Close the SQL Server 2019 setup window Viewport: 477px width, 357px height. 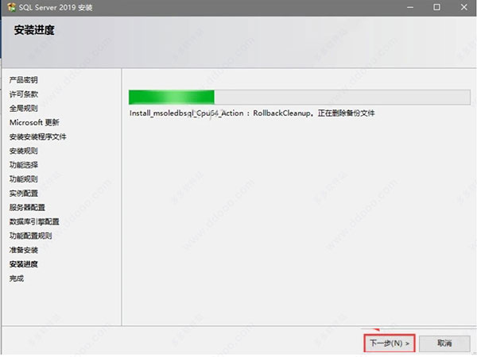(x=463, y=7)
